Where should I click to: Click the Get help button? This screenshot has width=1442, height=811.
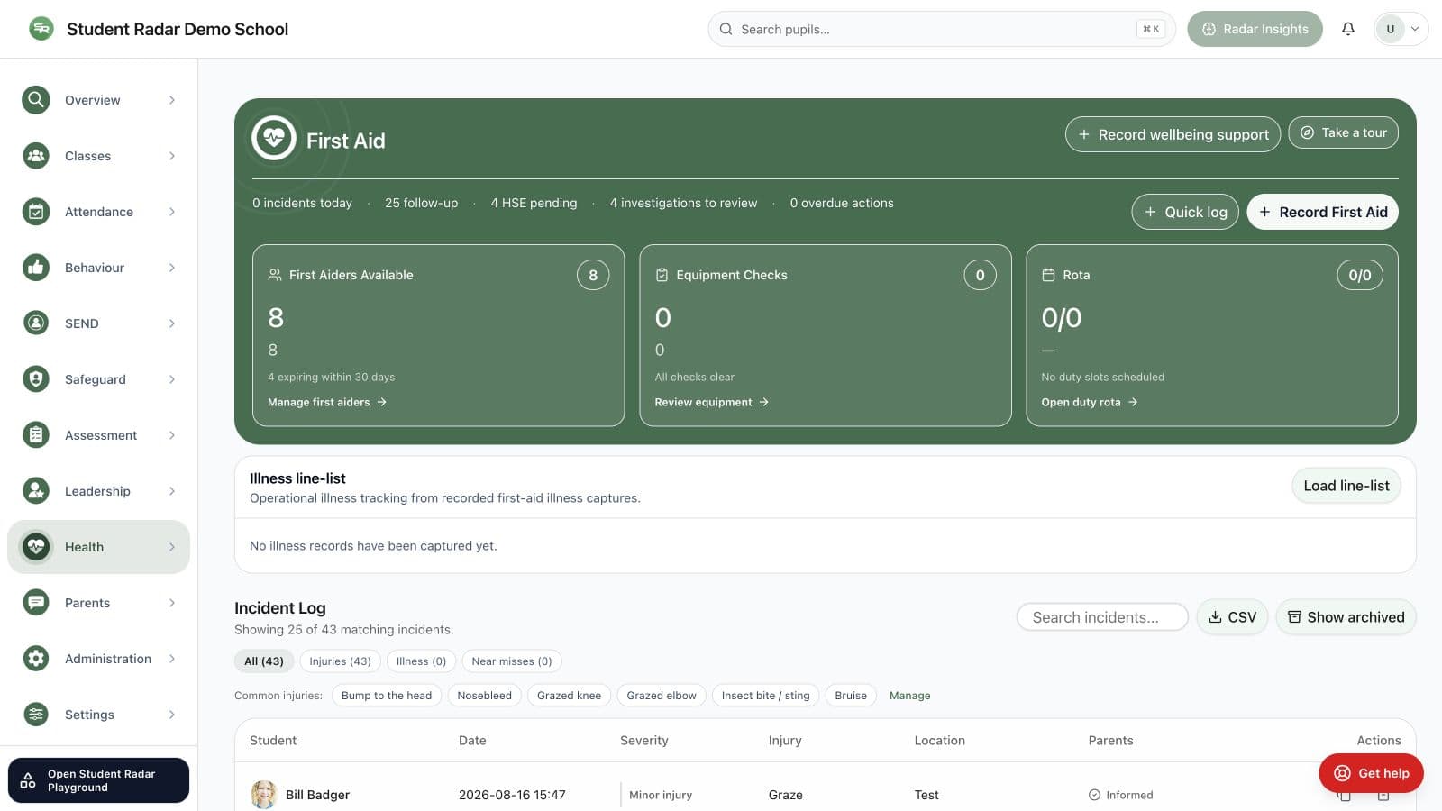[x=1371, y=773]
